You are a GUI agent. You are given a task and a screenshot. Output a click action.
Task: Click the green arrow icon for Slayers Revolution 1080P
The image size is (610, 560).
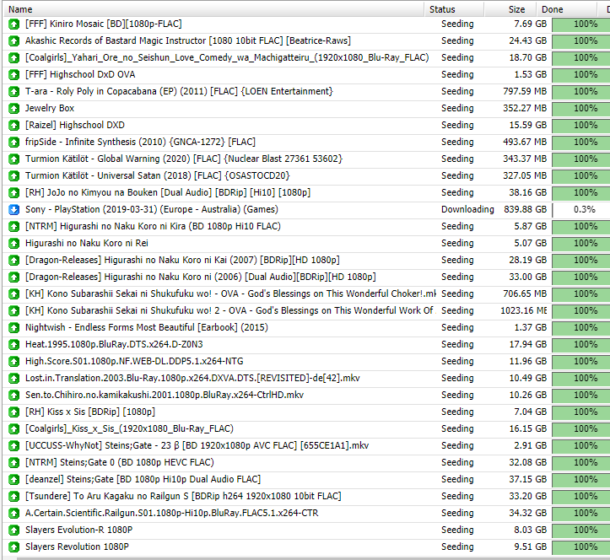tap(13, 547)
